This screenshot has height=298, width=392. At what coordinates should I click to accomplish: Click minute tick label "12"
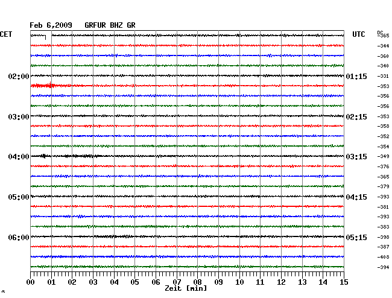click(x=281, y=282)
